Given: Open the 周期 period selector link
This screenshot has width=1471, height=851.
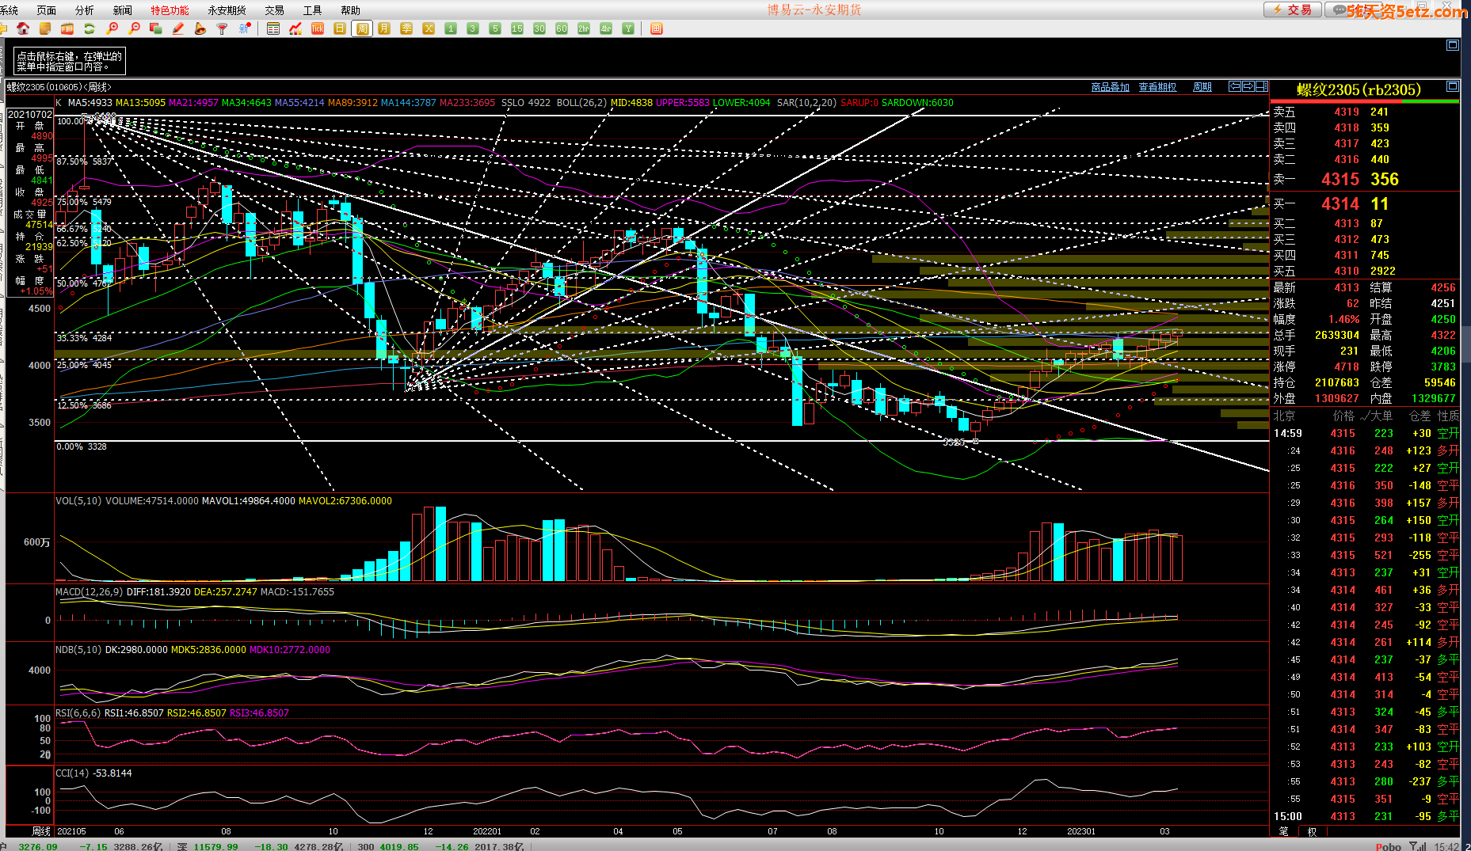Looking at the screenshot, I should click(x=1202, y=87).
